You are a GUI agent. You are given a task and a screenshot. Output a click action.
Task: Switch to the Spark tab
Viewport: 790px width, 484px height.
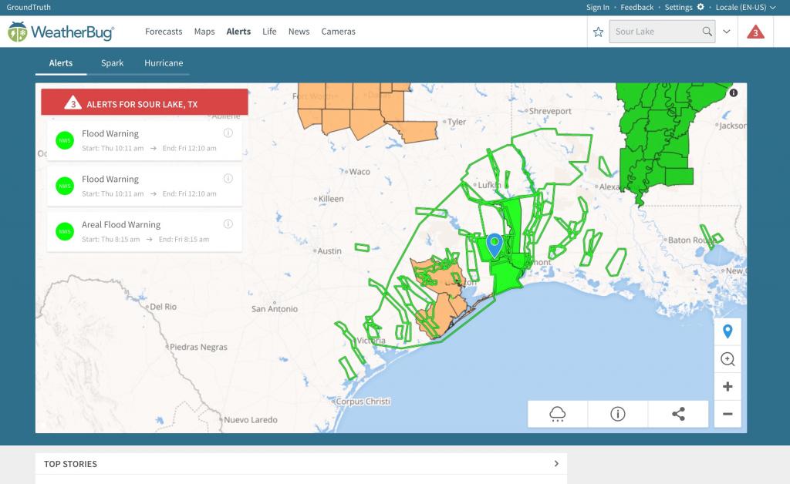[x=112, y=63]
